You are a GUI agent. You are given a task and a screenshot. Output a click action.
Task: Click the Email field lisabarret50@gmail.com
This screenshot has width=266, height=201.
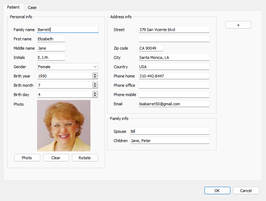point(174,104)
